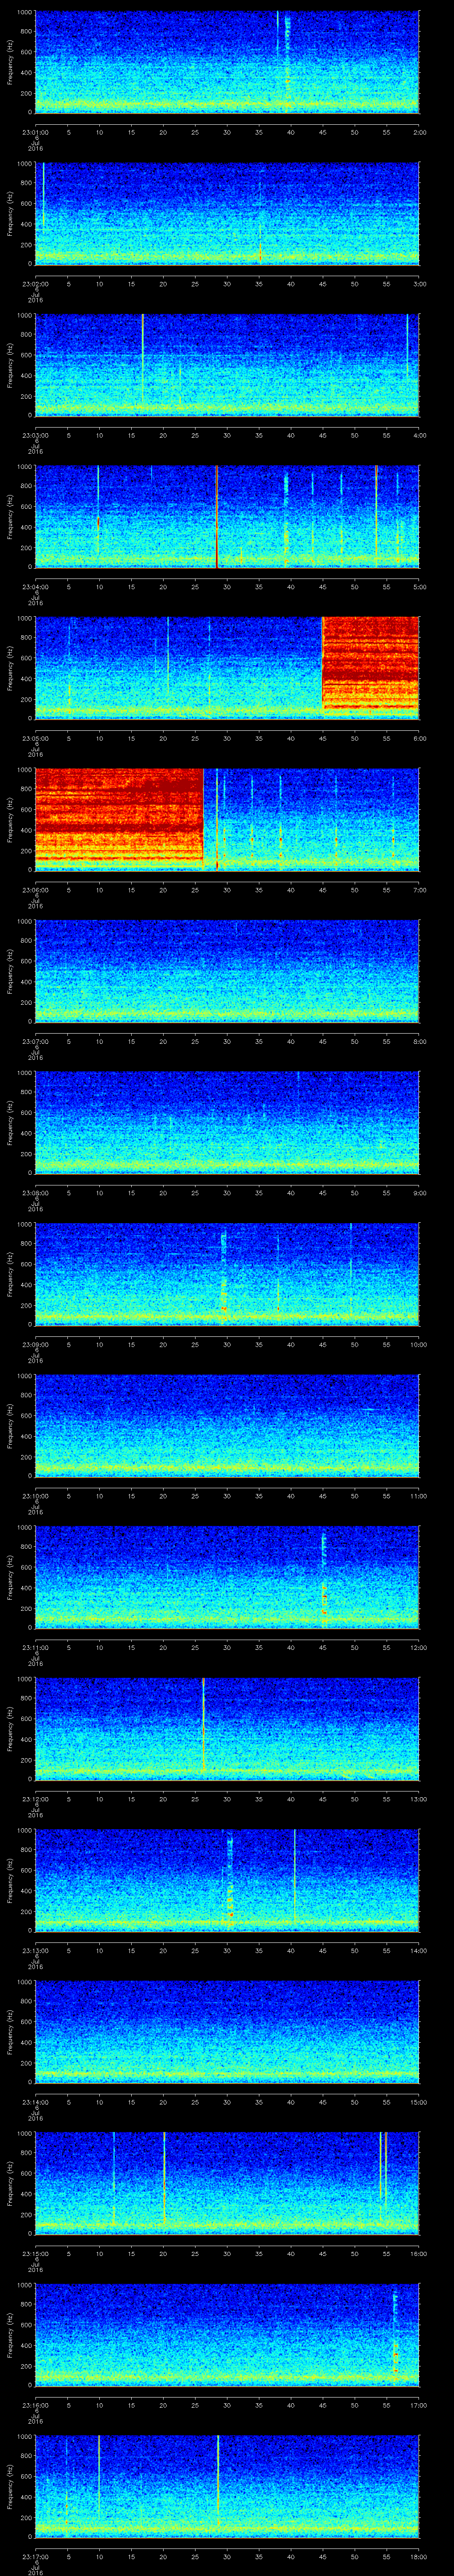Click the spectrogram panel starting at 23:08:00

227,1122
